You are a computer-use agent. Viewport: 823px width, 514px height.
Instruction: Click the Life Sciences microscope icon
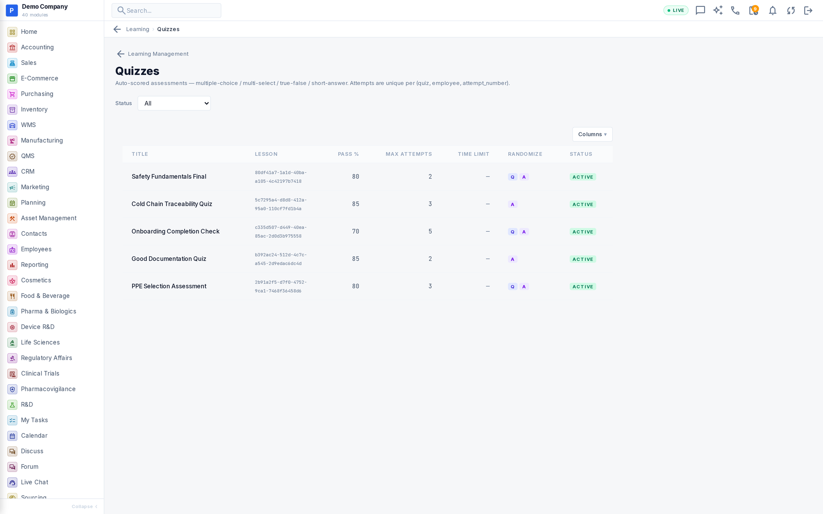[x=12, y=343]
